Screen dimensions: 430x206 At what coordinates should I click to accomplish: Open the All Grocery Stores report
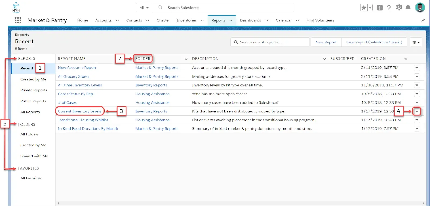click(74, 76)
